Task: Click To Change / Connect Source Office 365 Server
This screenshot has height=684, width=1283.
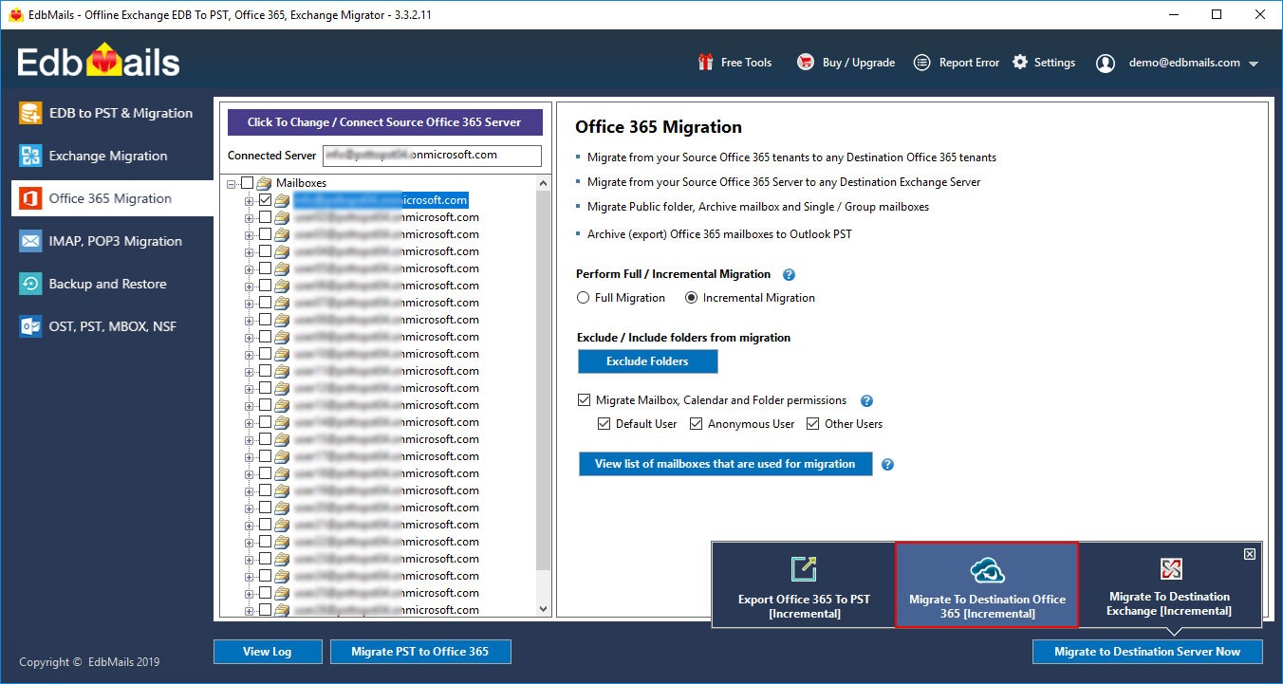Action: [384, 122]
